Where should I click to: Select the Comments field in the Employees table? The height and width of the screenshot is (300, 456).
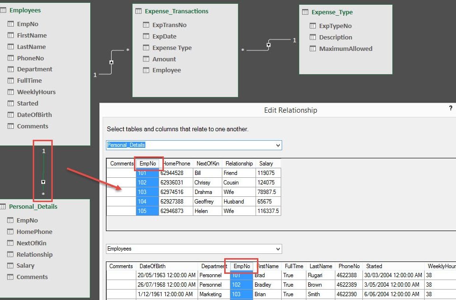[33, 126]
